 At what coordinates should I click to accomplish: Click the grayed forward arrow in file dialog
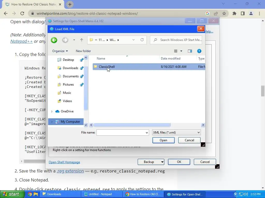(65, 40)
